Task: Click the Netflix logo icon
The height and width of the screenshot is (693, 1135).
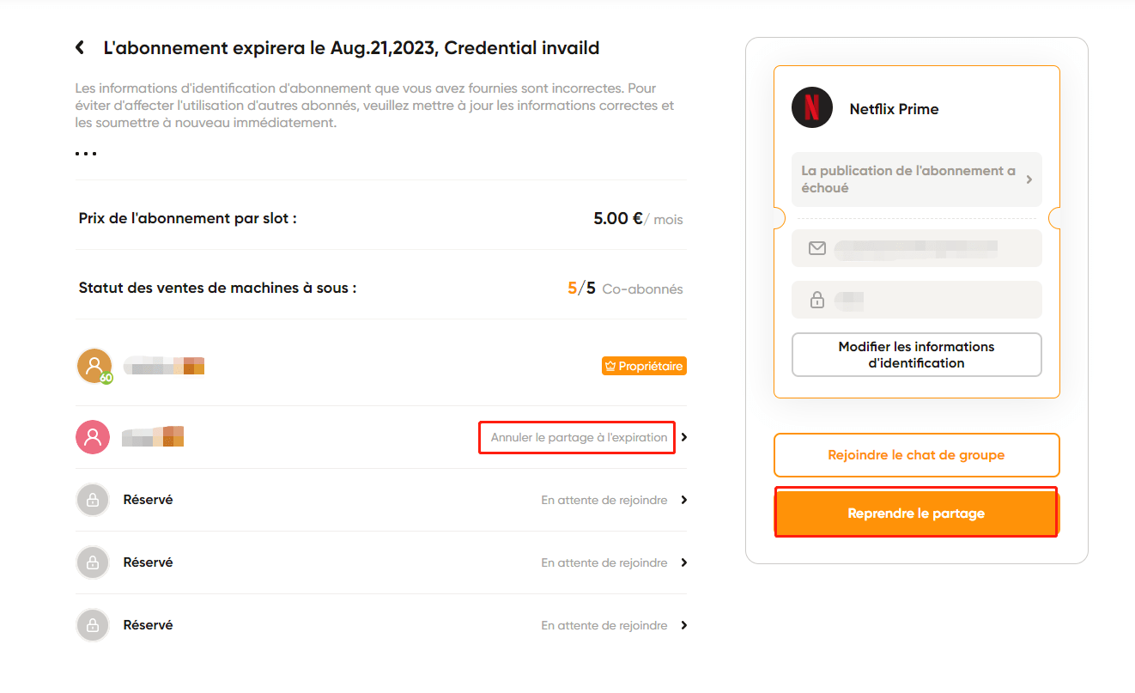Action: [812, 108]
